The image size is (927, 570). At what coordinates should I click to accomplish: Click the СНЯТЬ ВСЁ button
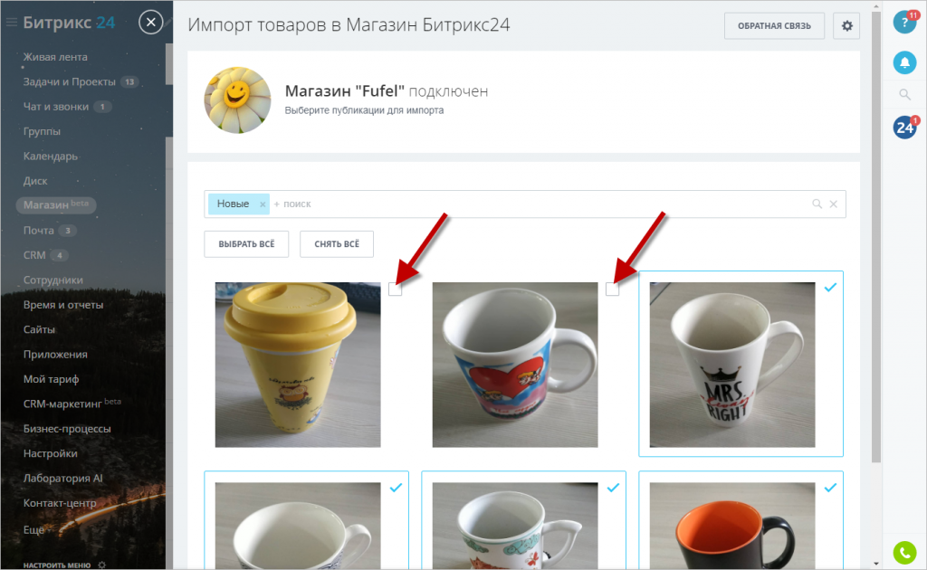[x=337, y=244]
